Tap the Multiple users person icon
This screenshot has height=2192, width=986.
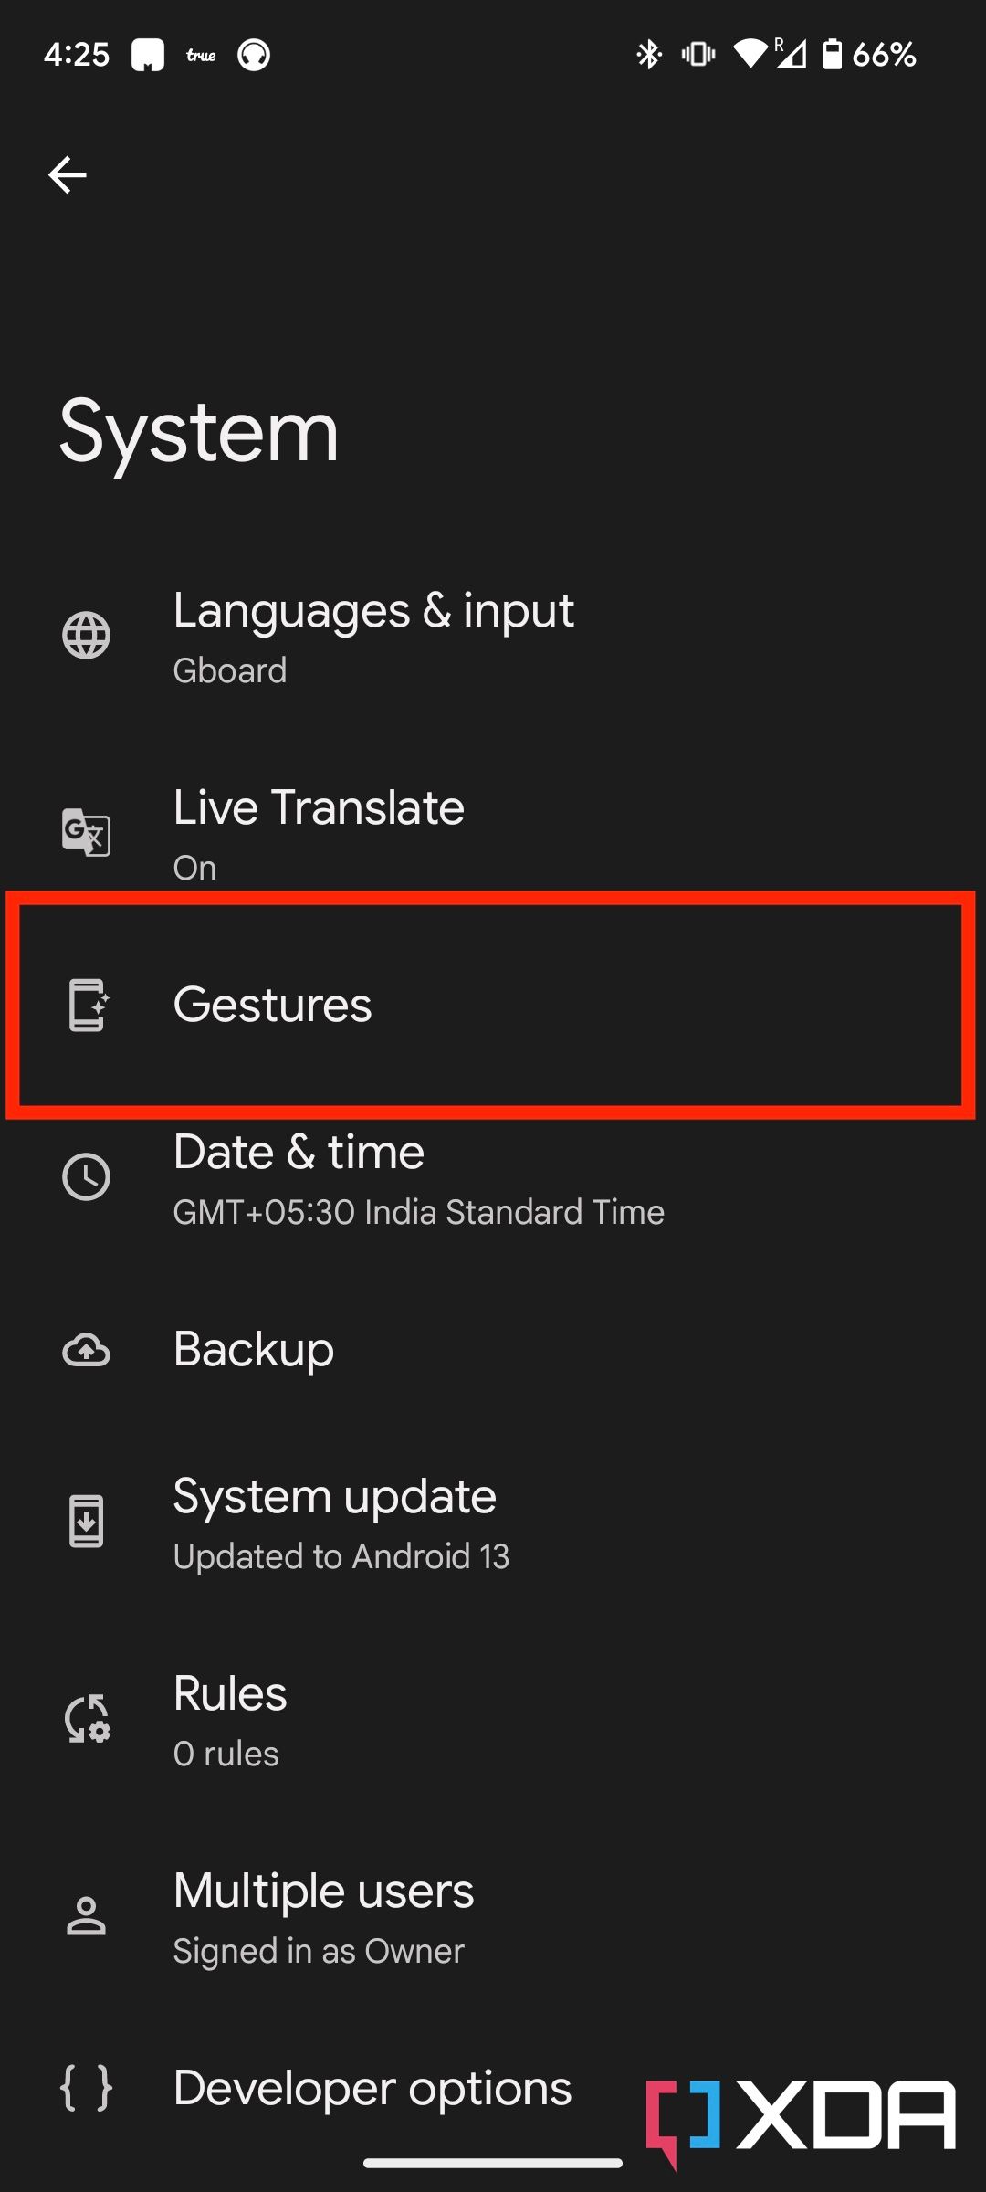[x=87, y=1916]
